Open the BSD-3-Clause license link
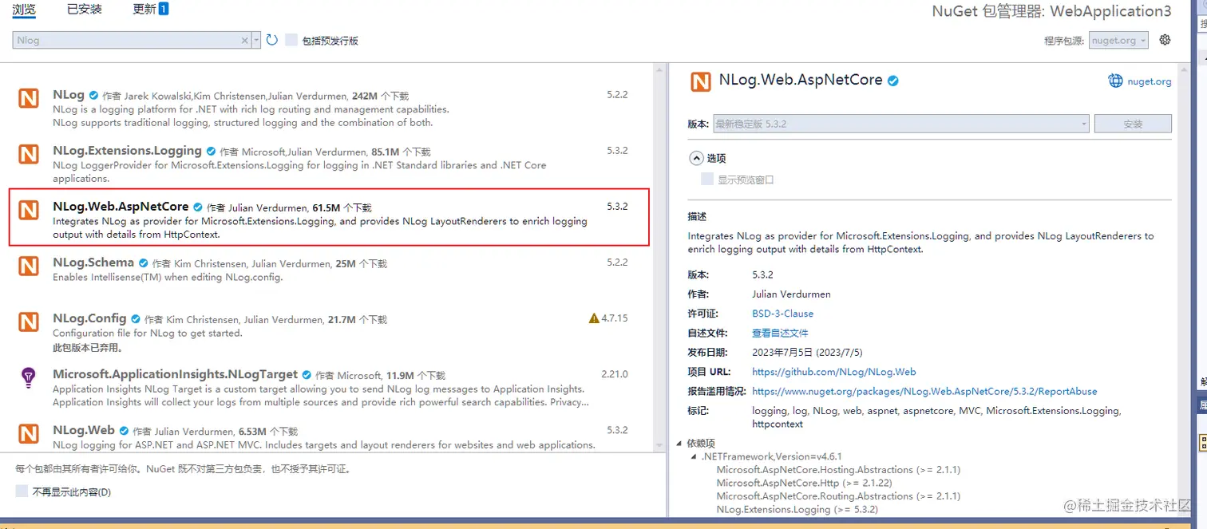This screenshot has height=529, width=1207. (x=782, y=314)
